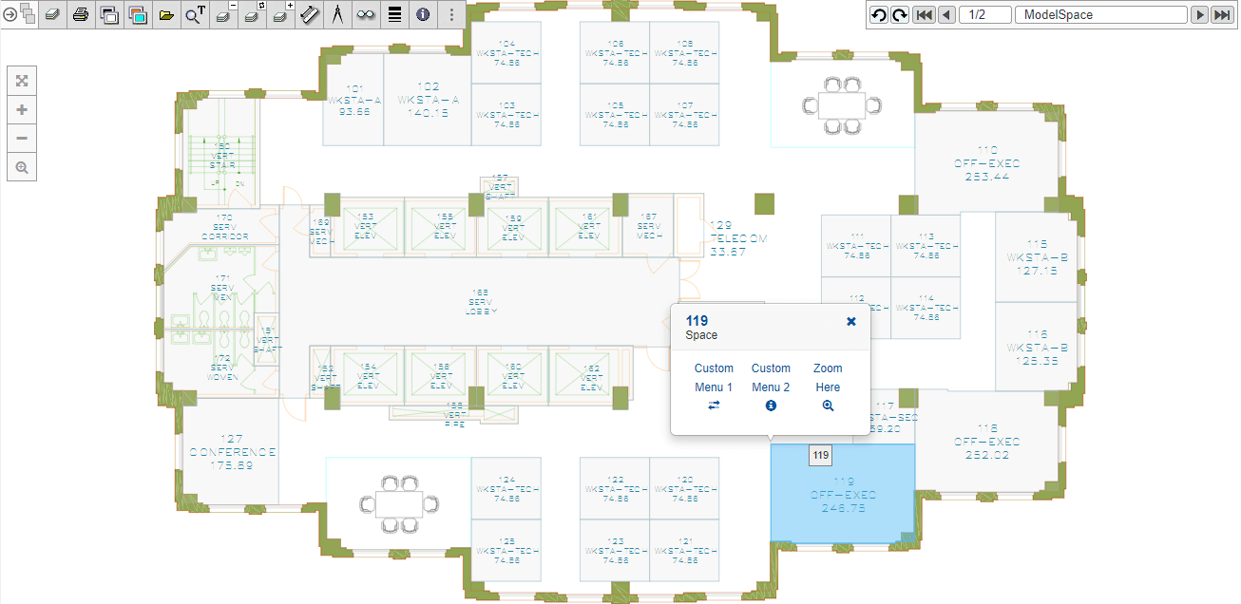Open a file with the folder icon
The image size is (1241, 604).
pyautogui.click(x=166, y=14)
